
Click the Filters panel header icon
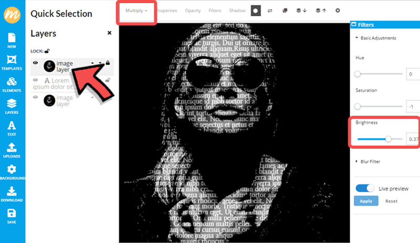coord(354,24)
